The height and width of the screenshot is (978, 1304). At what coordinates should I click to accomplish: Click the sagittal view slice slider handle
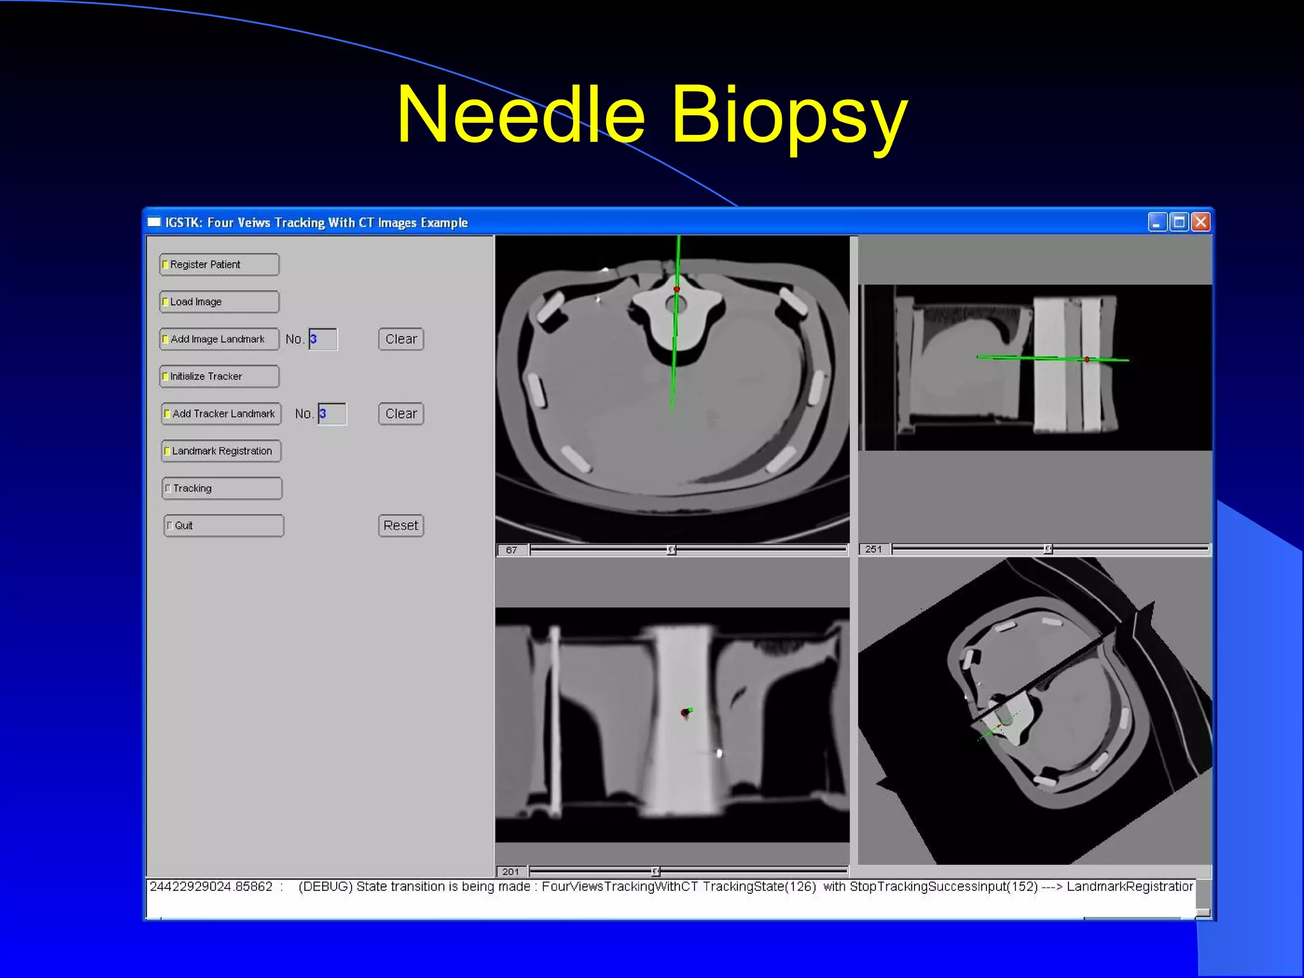click(x=1048, y=549)
